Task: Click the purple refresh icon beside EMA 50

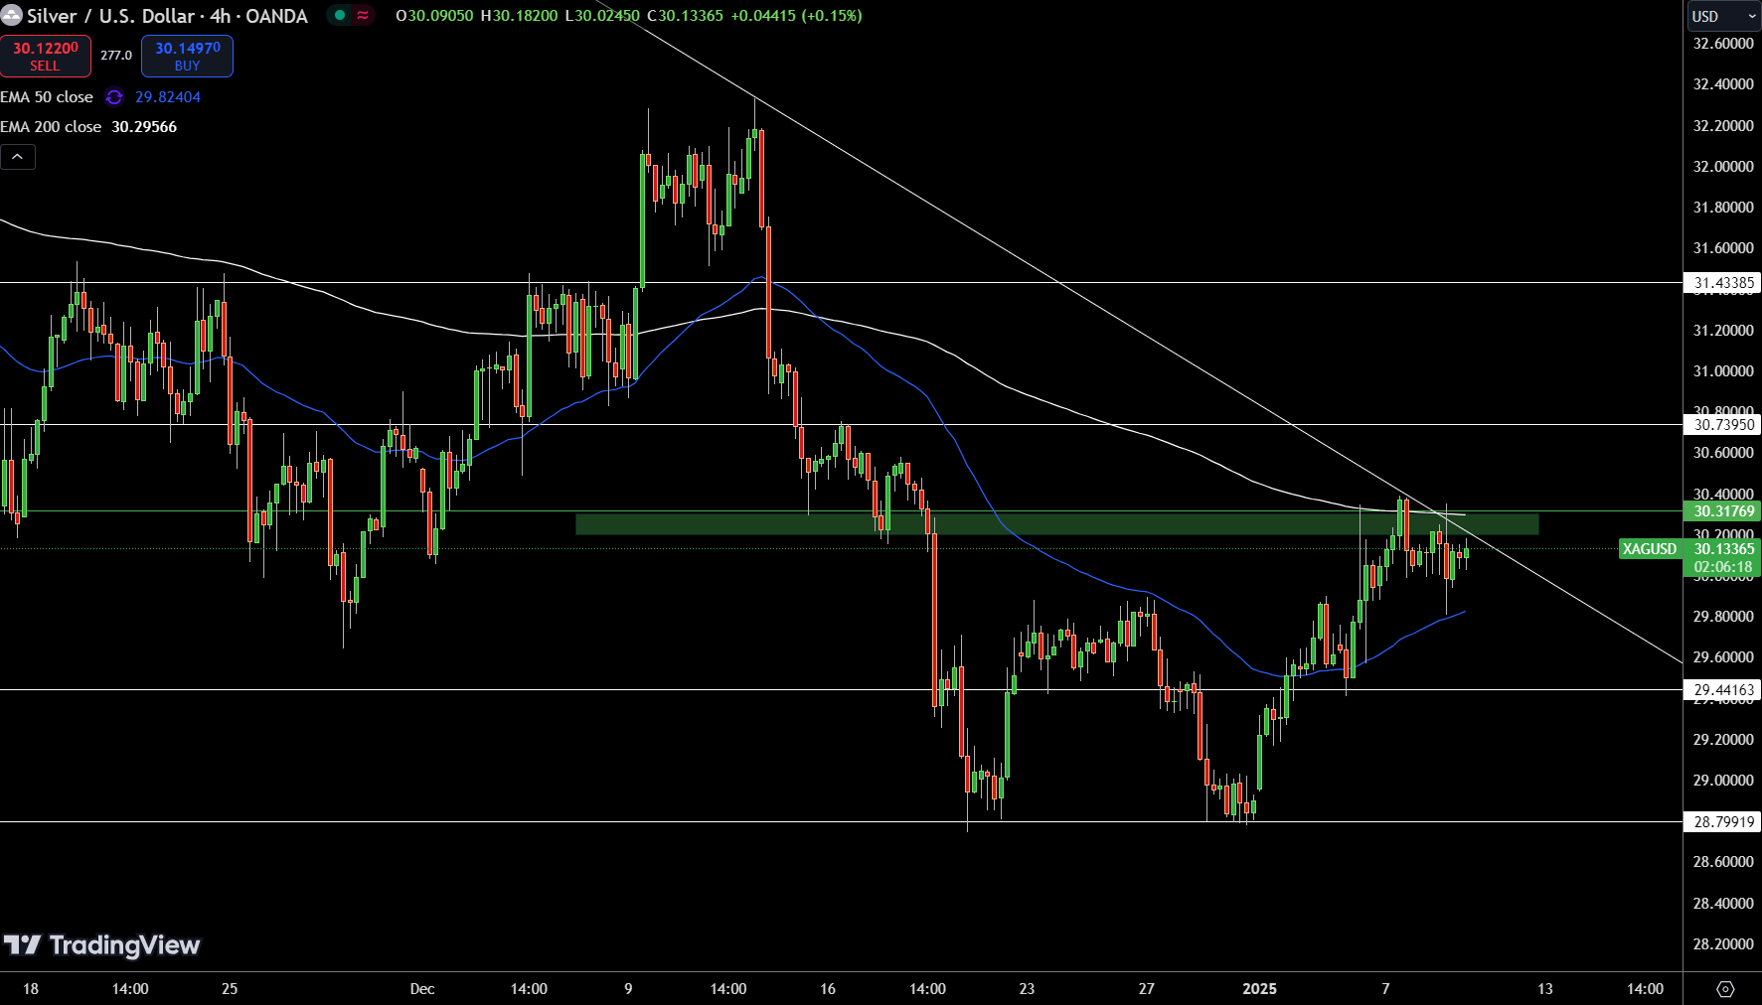Action: click(x=114, y=97)
